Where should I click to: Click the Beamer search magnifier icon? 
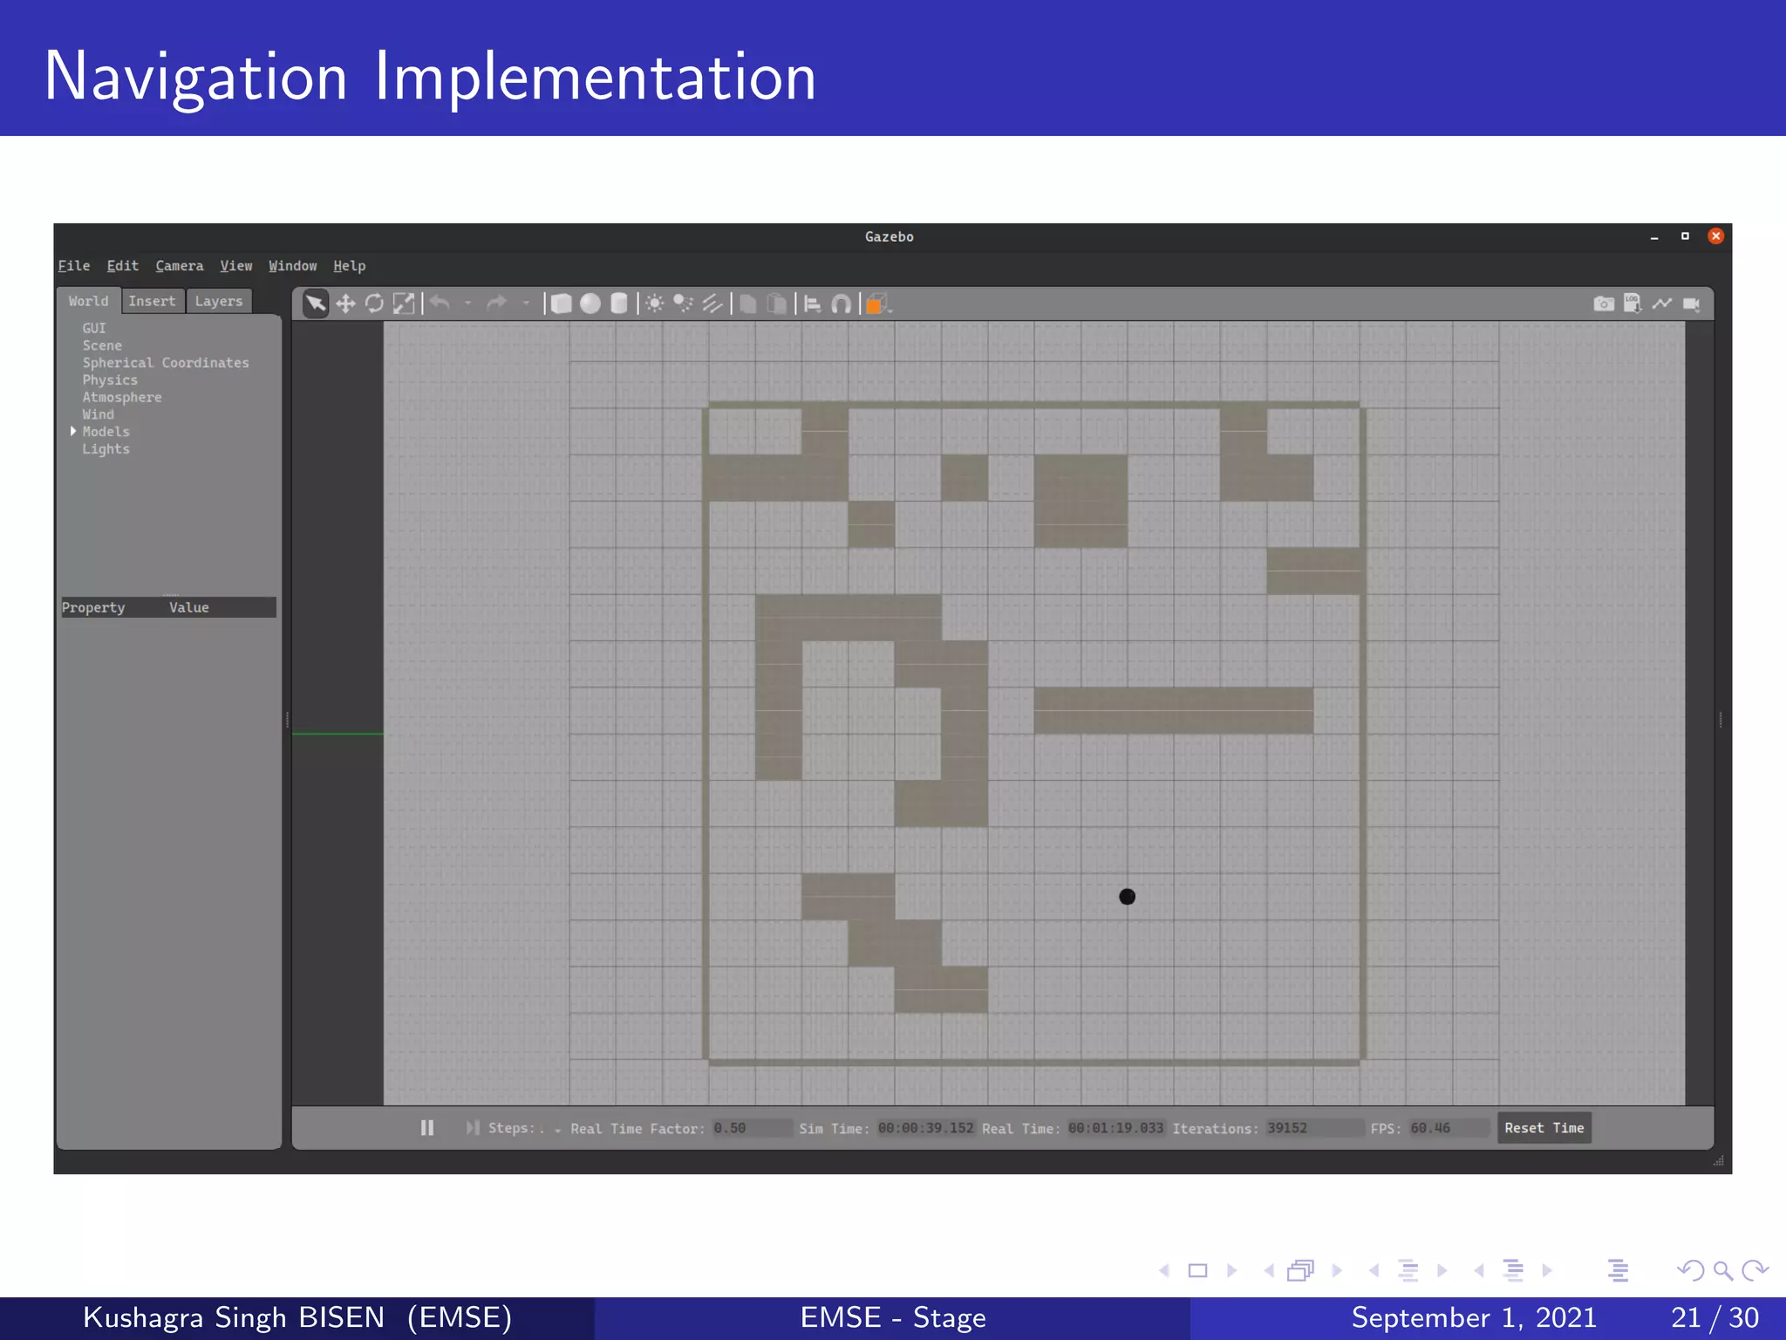(x=1722, y=1271)
